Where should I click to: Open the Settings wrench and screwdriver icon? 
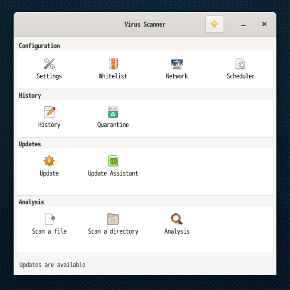click(x=49, y=64)
